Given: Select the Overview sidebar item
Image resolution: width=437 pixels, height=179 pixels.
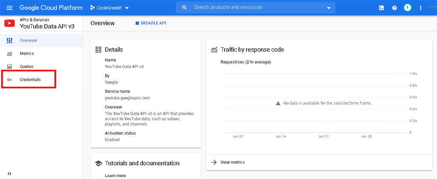Looking at the screenshot, I should pyautogui.click(x=41, y=41).
